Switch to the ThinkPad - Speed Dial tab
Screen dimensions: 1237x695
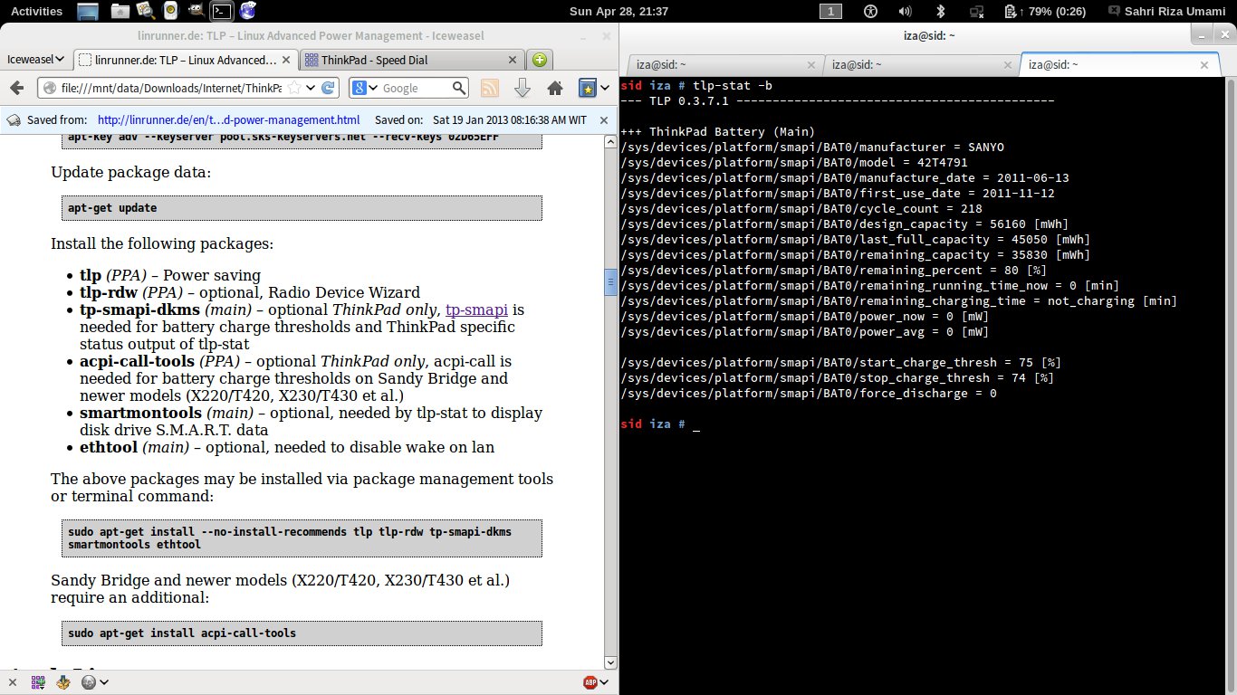click(x=412, y=60)
